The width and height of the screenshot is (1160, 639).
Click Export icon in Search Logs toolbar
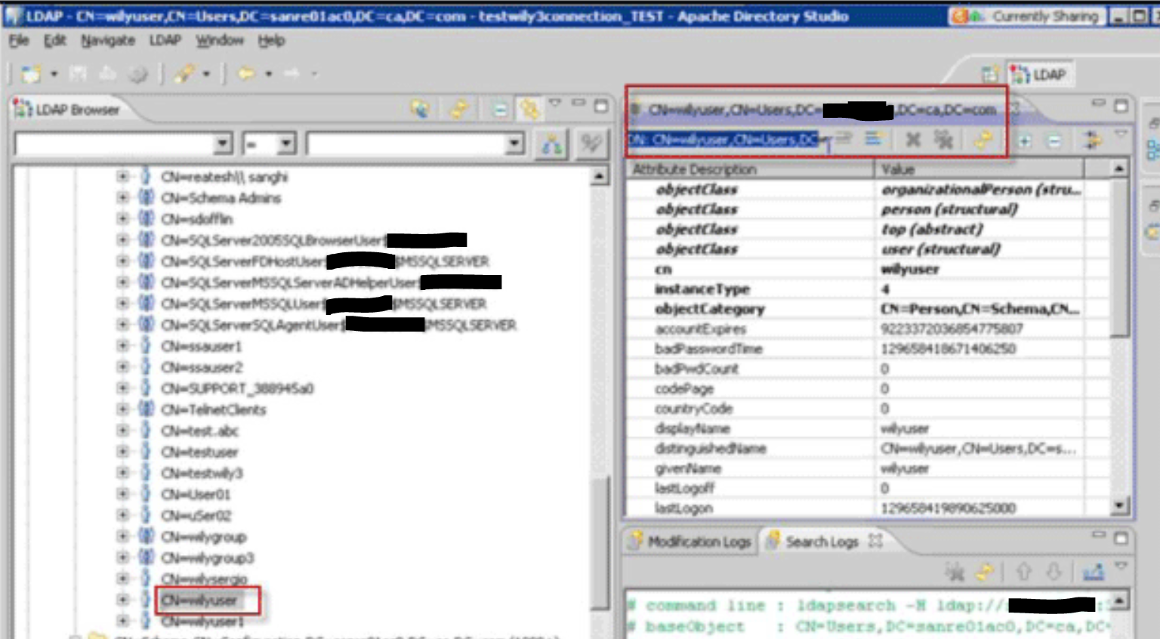[x=1093, y=573]
